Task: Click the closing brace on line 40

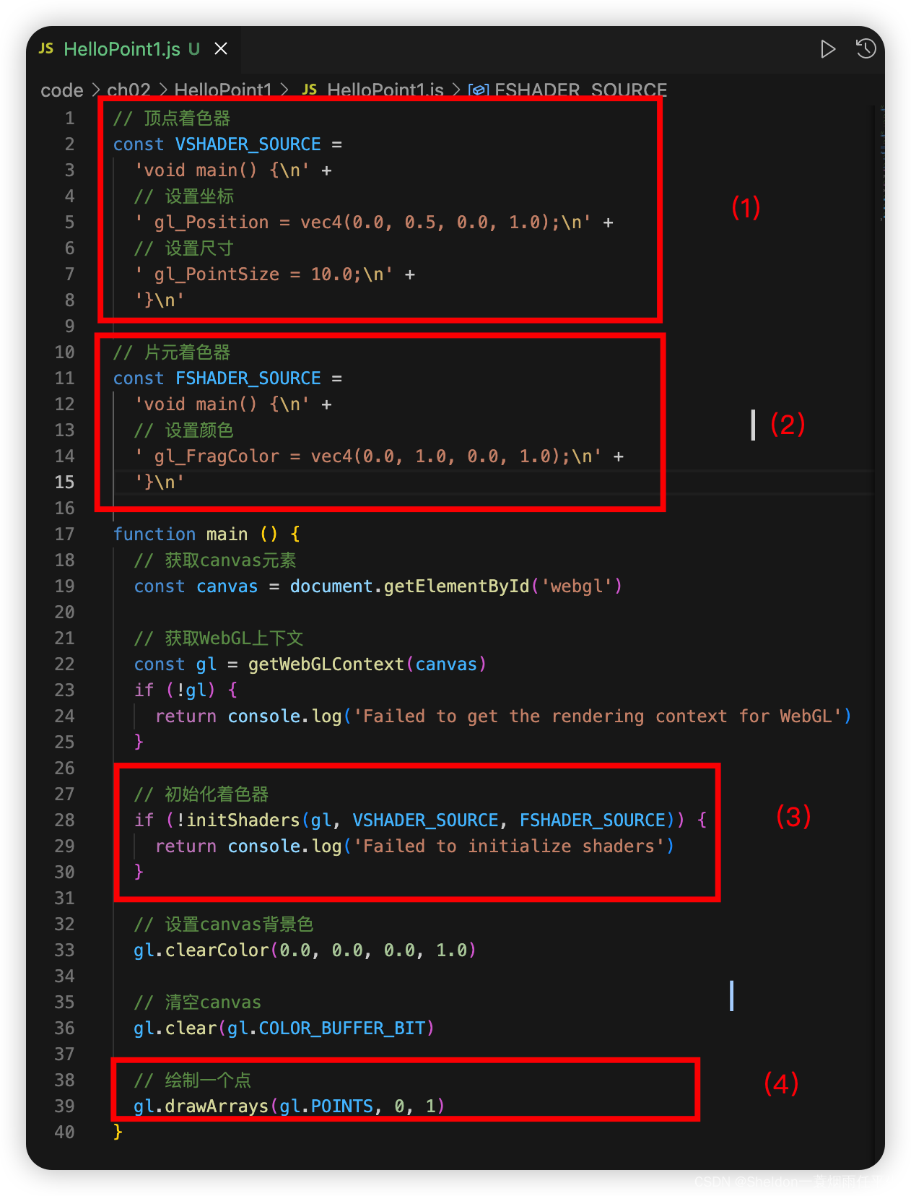Action: (118, 1132)
